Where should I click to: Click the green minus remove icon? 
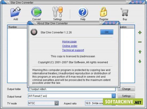(x=140, y=42)
